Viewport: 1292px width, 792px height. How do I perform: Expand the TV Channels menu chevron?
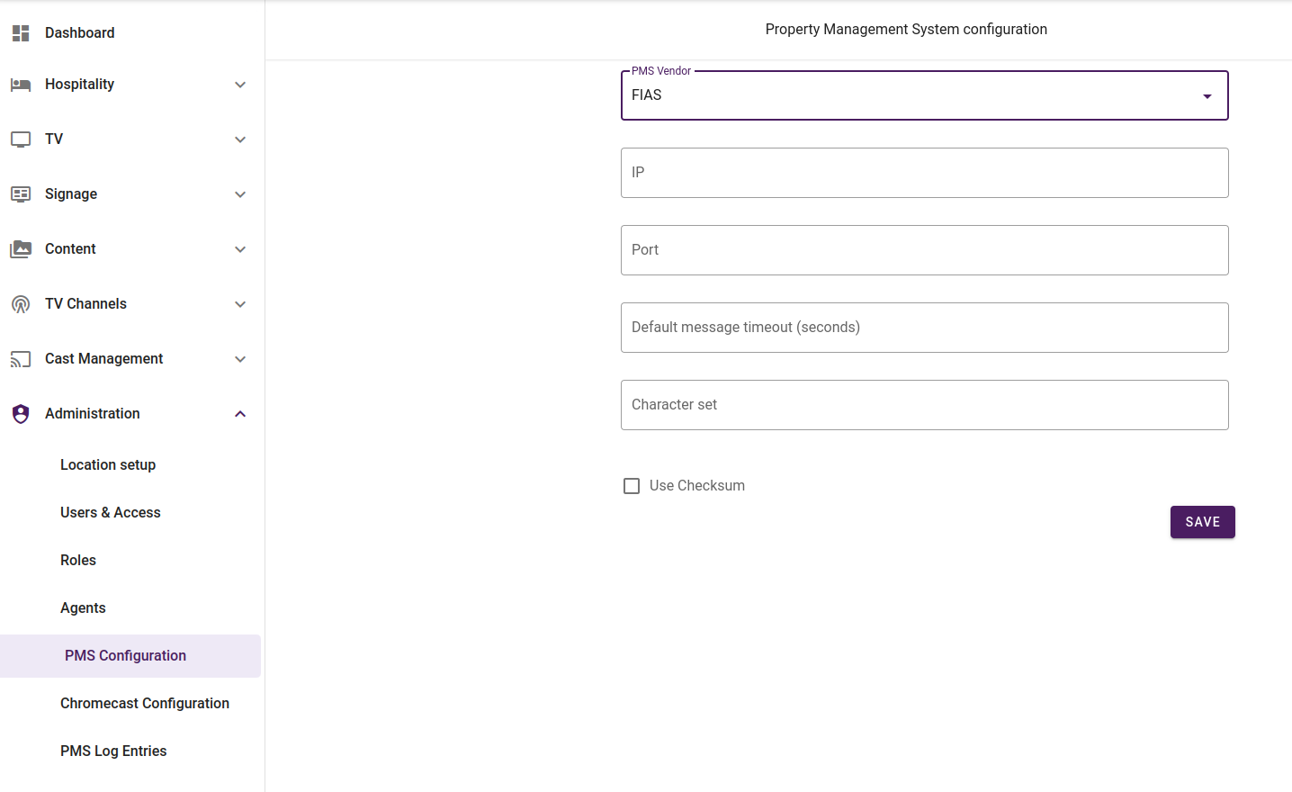tap(240, 304)
